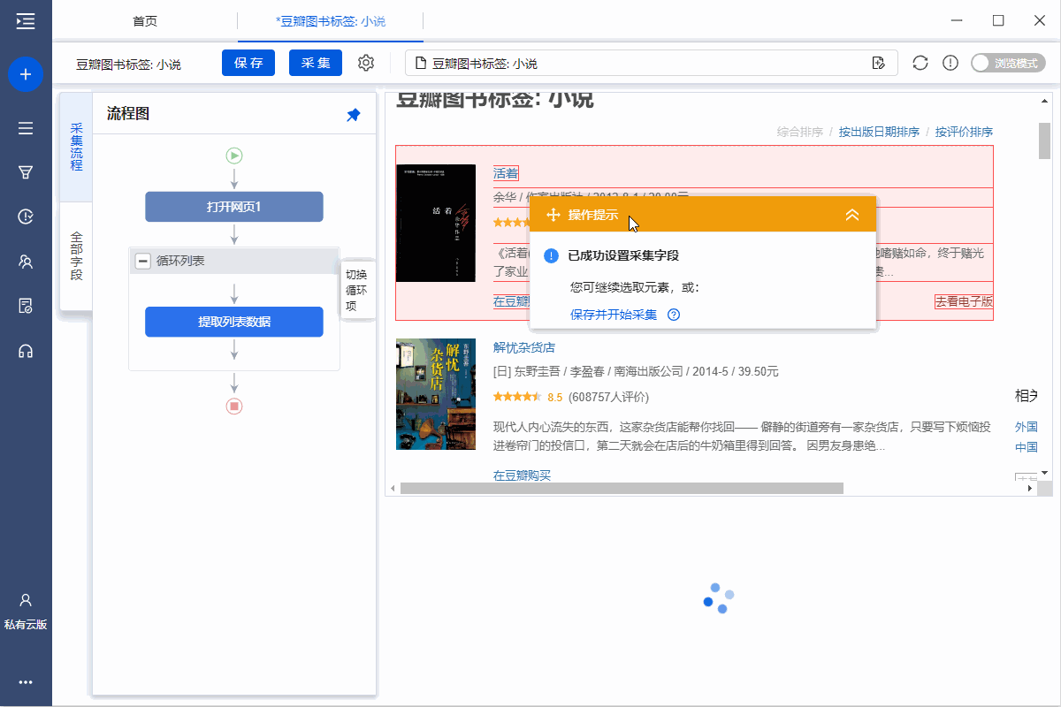This screenshot has width=1061, height=707.
Task: Click the 解忧杂货店 book cover thumbnail
Action: 436,394
